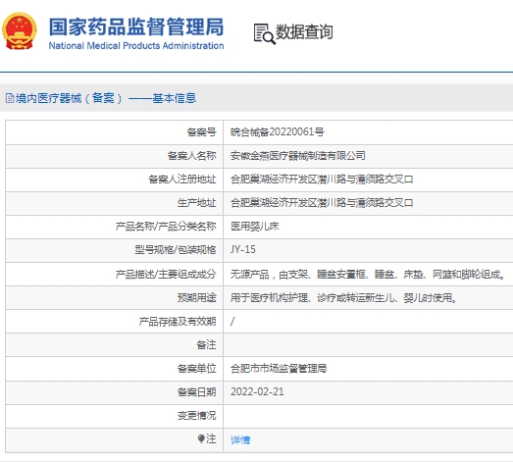Select the 生产地址 label
The height and width of the screenshot is (462, 513).
pyautogui.click(x=196, y=203)
